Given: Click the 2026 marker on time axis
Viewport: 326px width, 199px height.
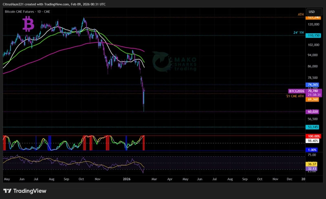Looking at the screenshot, I should [127, 179].
